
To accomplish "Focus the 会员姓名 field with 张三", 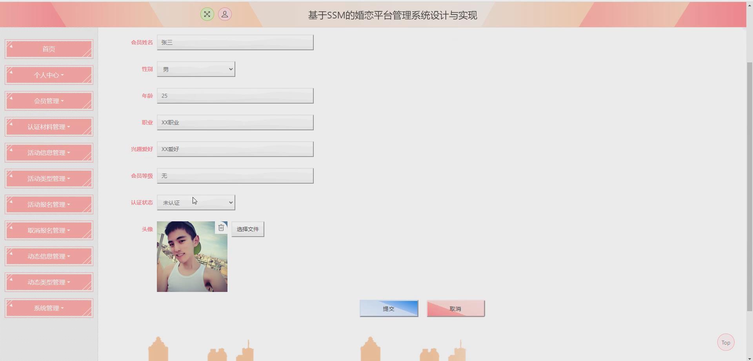I will (x=235, y=42).
